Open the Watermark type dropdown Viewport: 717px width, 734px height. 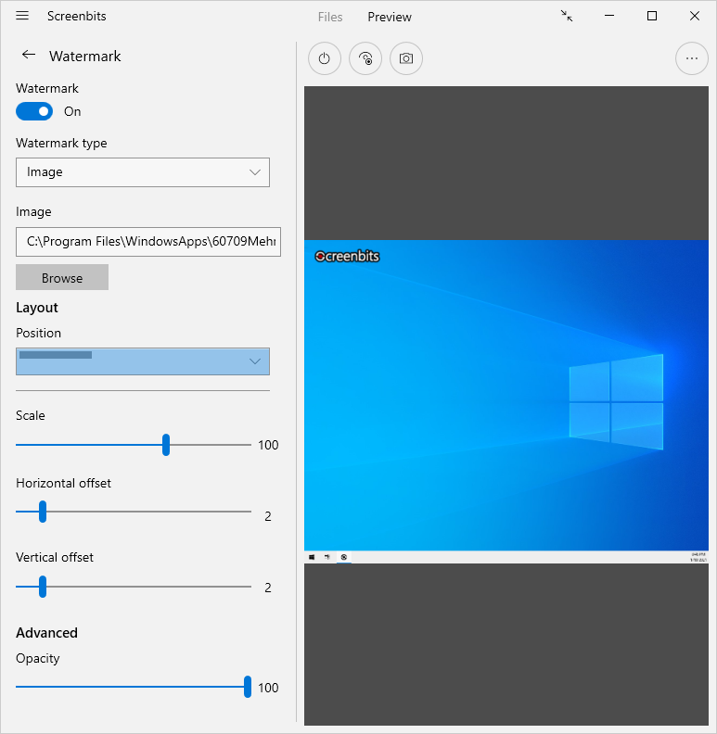(143, 172)
